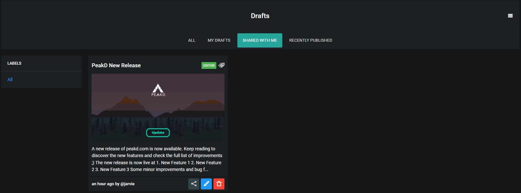
Task: Filter by the All label link
Action: point(10,80)
